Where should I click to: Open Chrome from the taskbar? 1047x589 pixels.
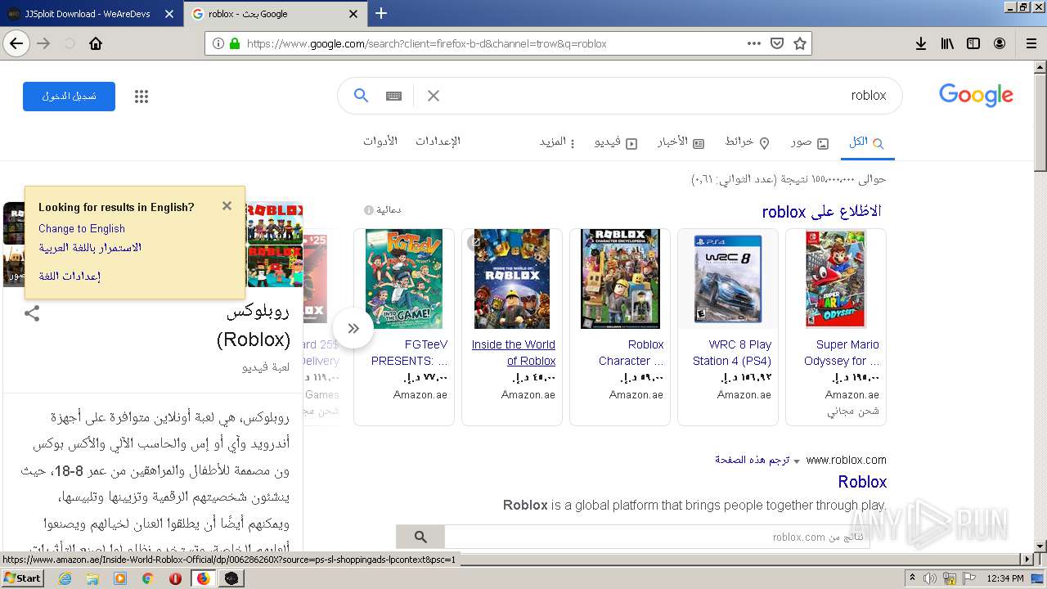(148, 578)
